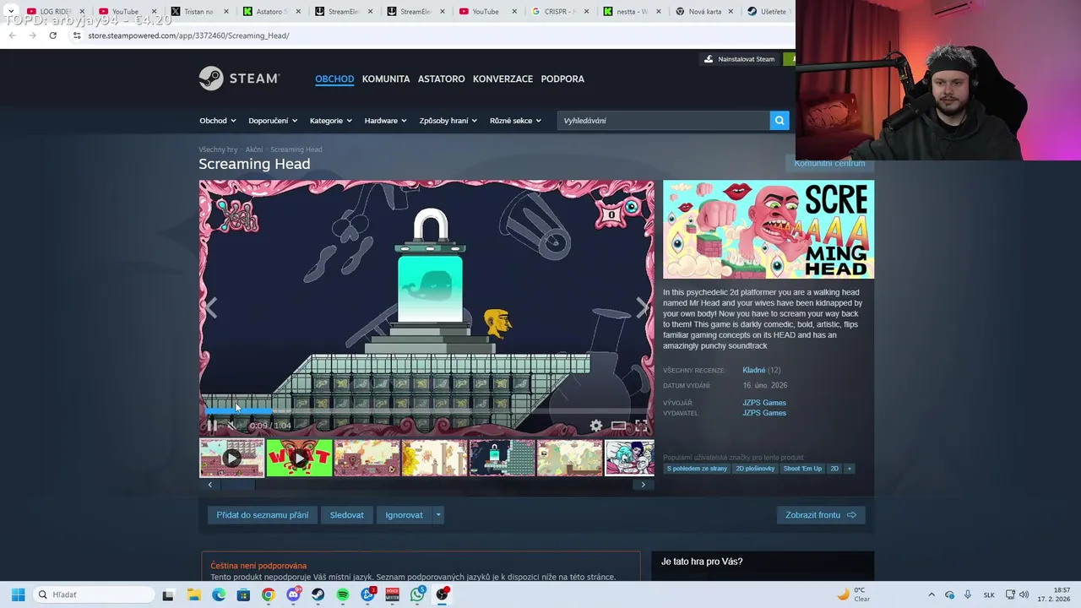
Task: Open the Akční breadcrumb link
Action: pyautogui.click(x=254, y=149)
